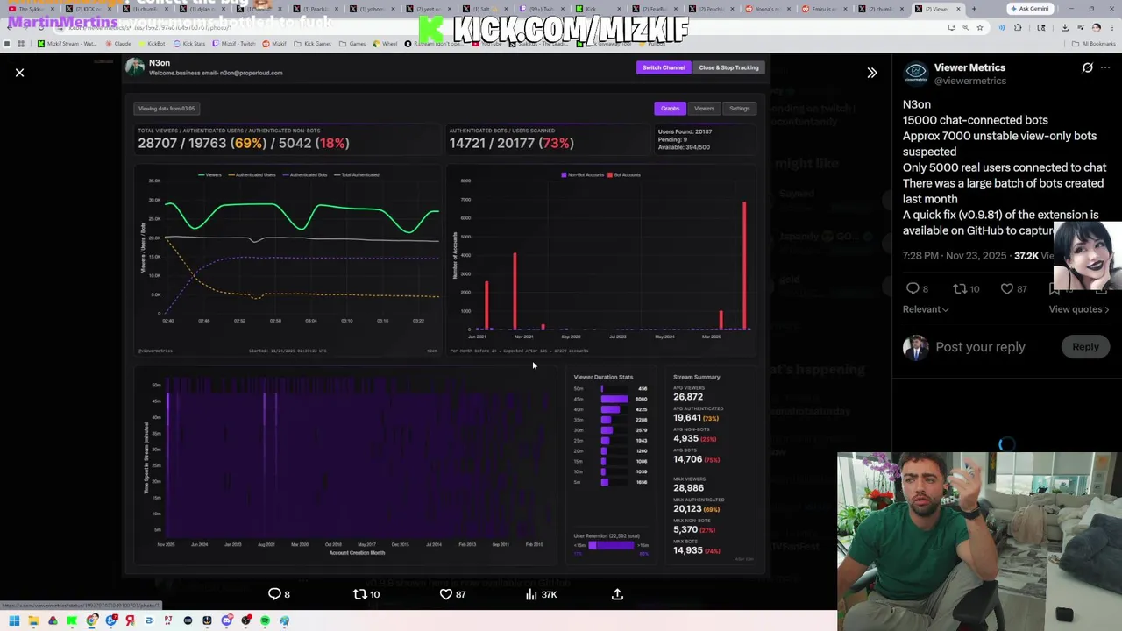The width and height of the screenshot is (1122, 631).
Task: Collapse the tweet side panel with double chevron
Action: (x=872, y=73)
